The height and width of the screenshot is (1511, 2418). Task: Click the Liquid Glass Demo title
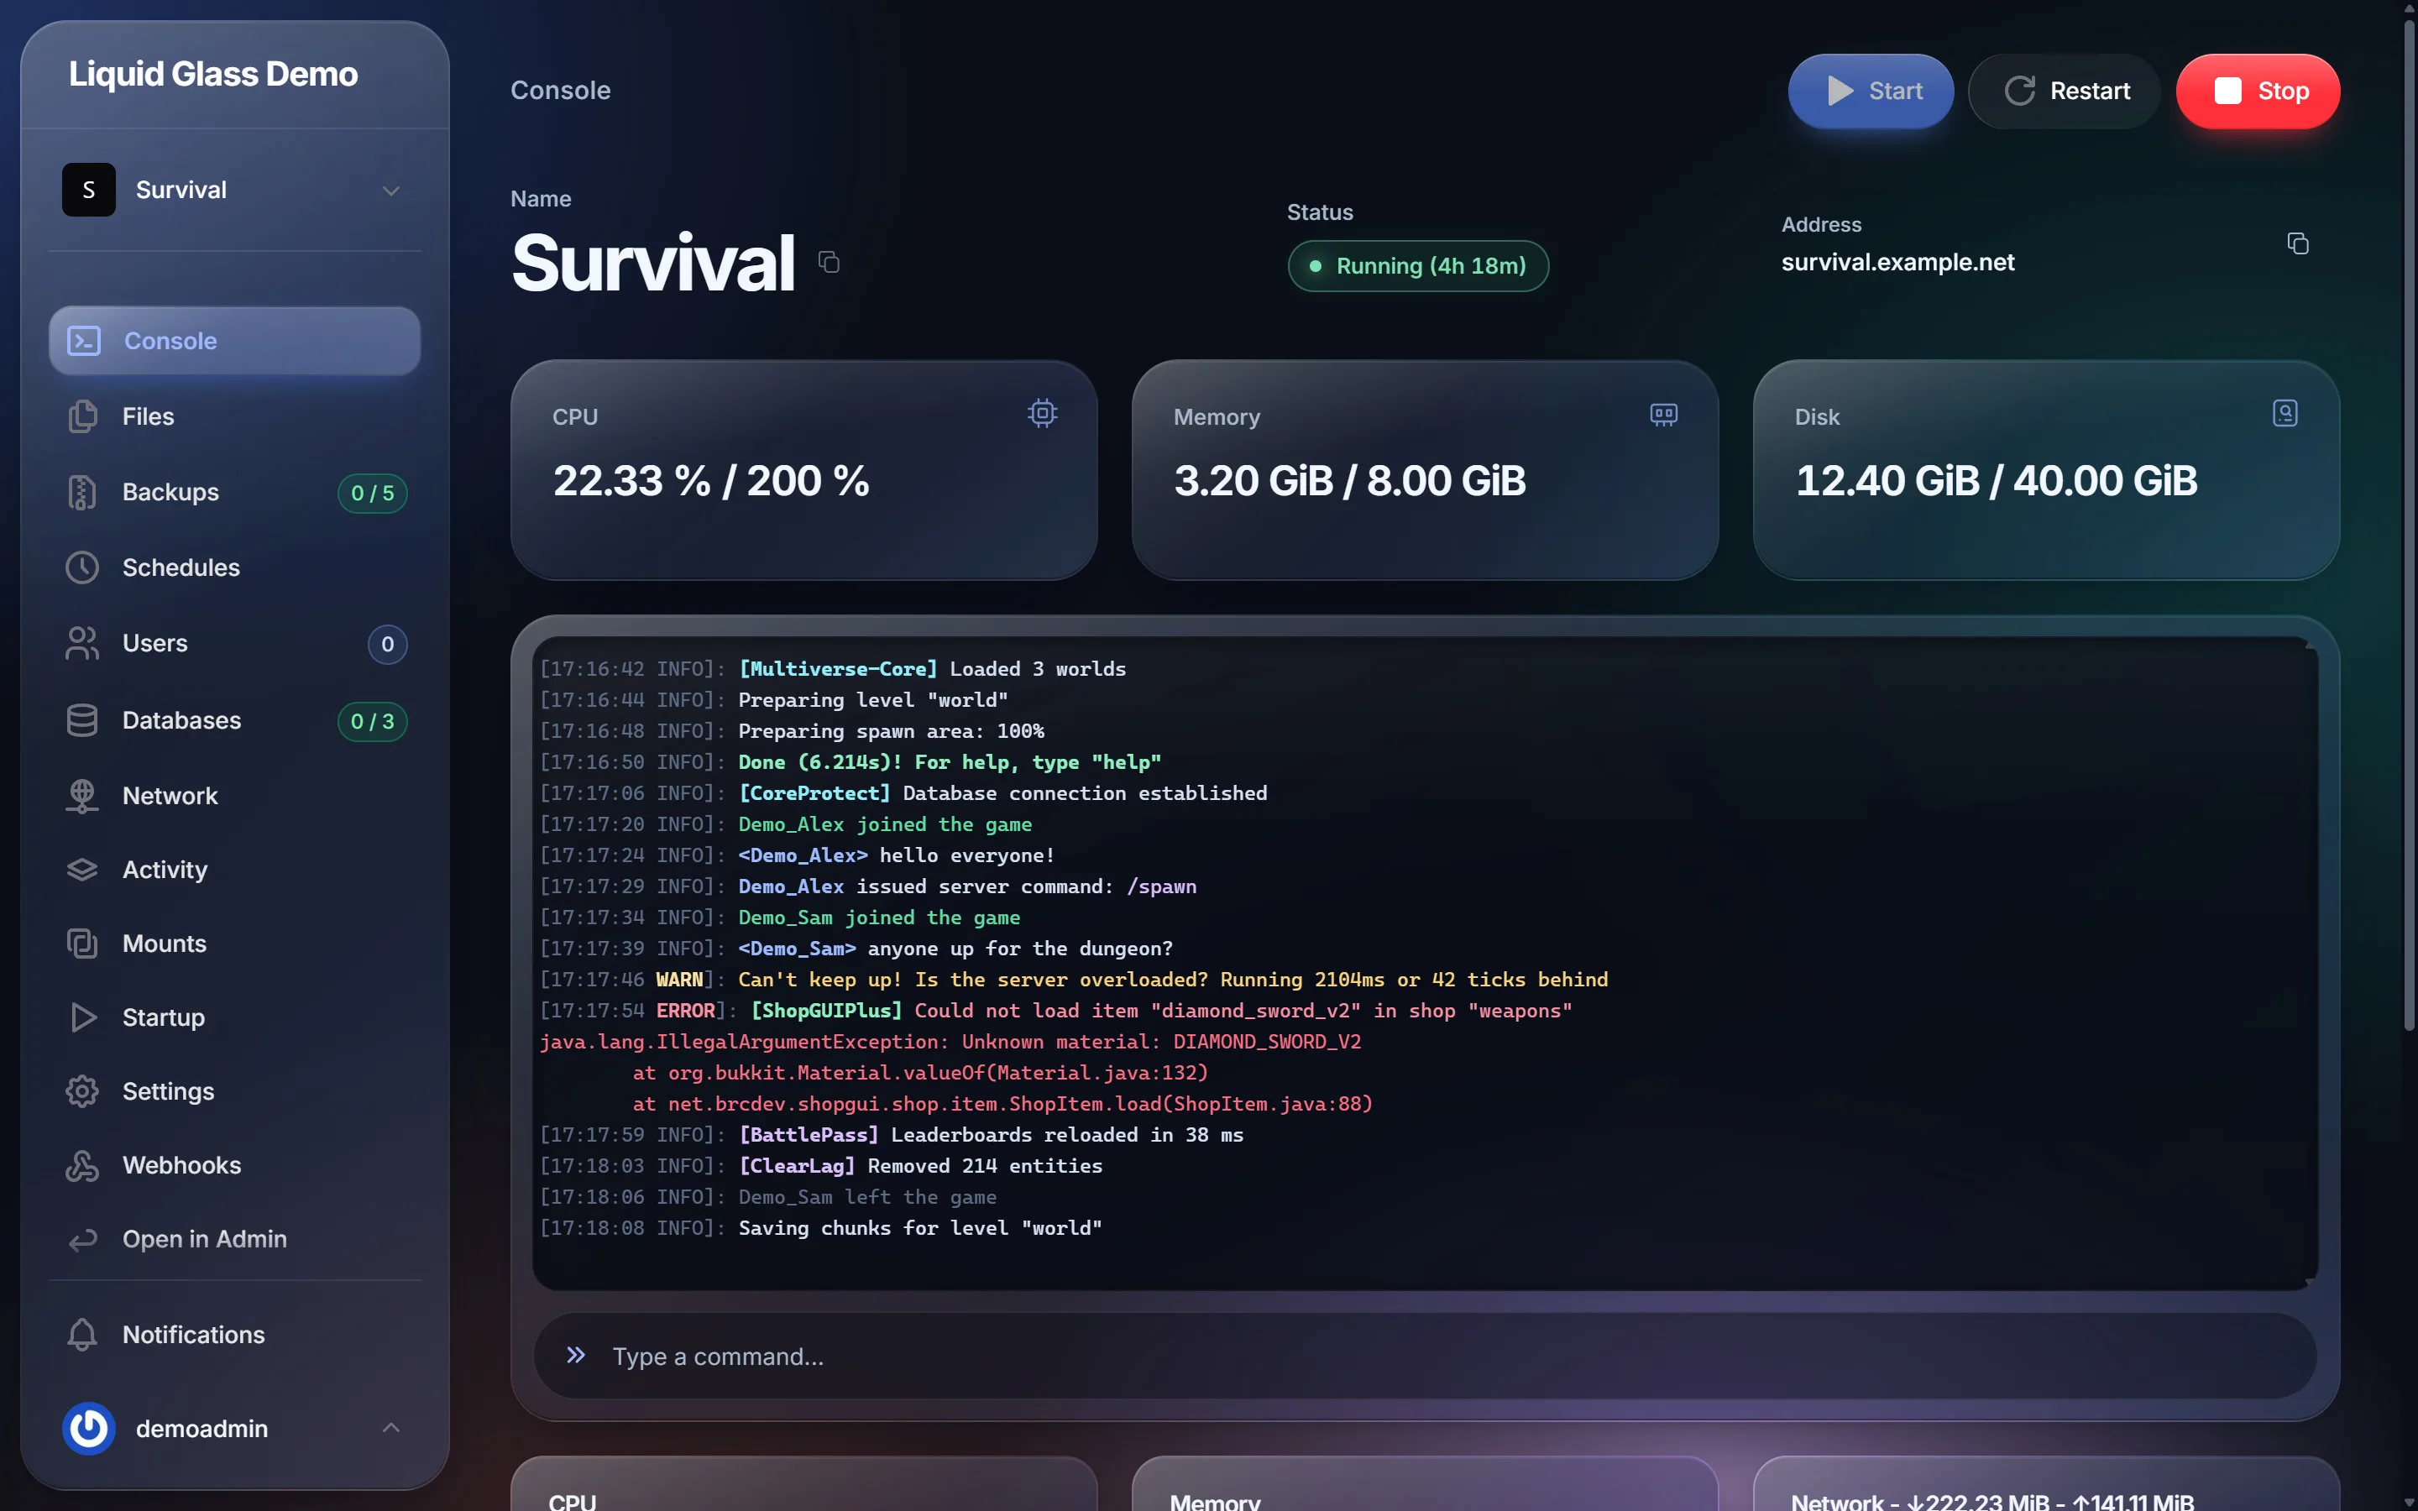click(x=212, y=74)
